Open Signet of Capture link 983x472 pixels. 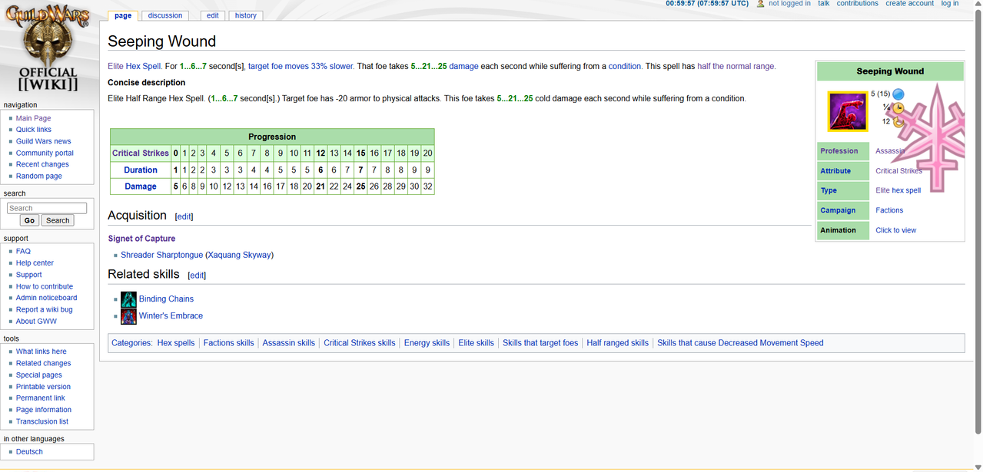[x=141, y=239]
